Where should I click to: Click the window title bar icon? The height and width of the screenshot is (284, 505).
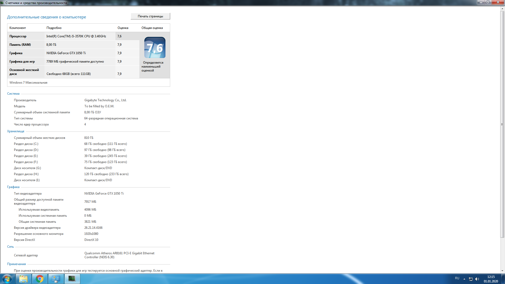[x=2, y=3]
